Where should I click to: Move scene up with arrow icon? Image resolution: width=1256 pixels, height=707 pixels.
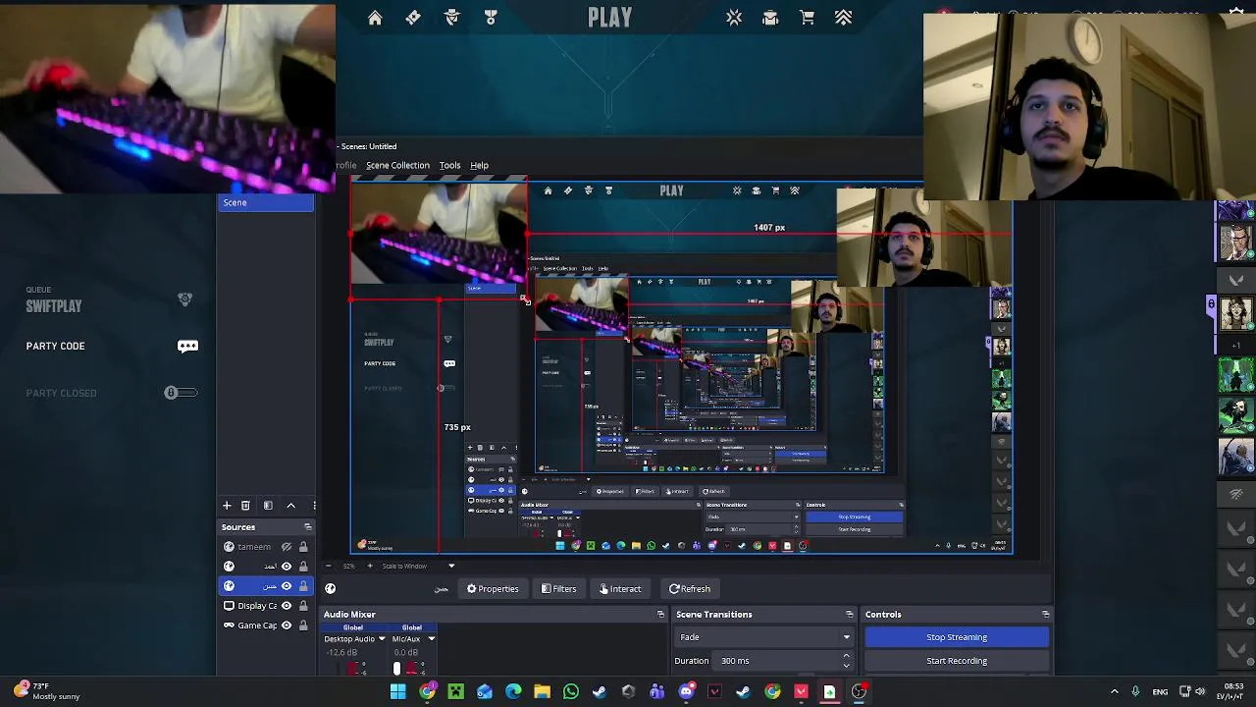(x=290, y=505)
